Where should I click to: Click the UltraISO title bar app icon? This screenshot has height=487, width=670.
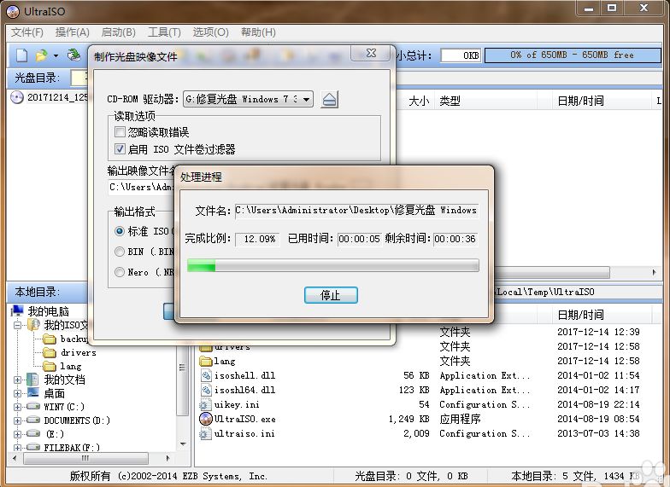point(13,12)
